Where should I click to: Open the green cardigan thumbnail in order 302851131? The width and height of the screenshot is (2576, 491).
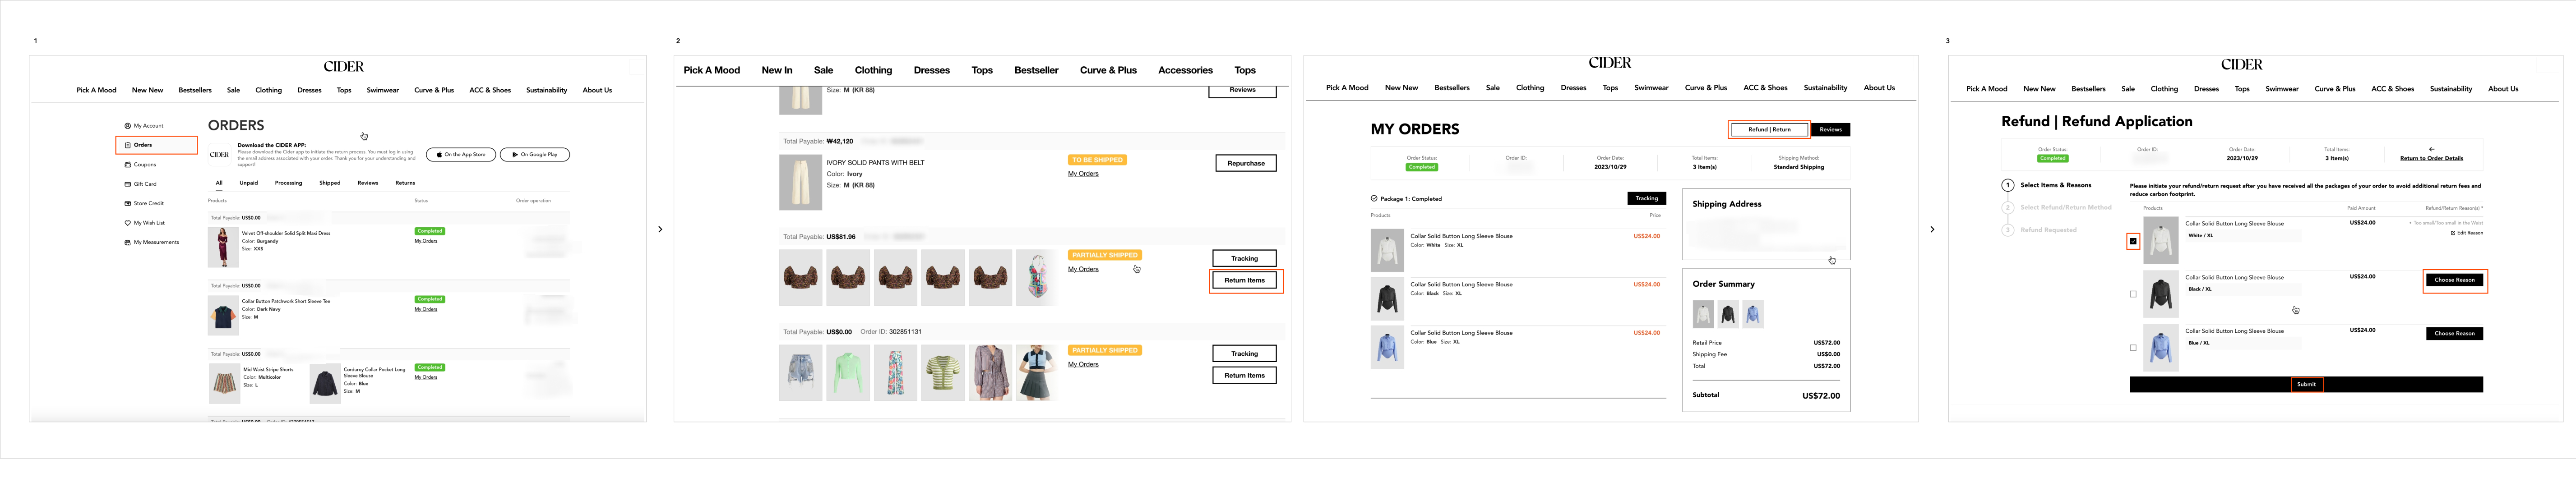[x=848, y=372]
